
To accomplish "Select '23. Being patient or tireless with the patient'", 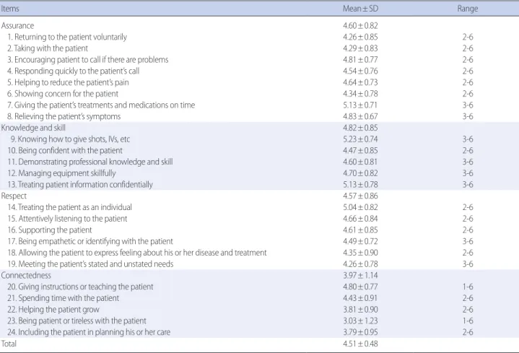I will (77, 321).
